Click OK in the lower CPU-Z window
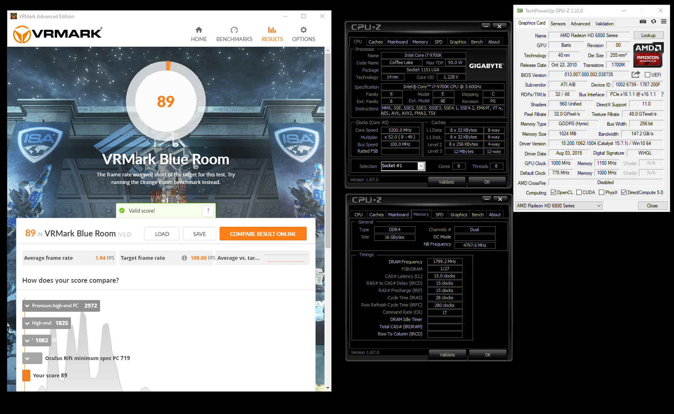Viewport: 674px width, 414px height. [488, 355]
